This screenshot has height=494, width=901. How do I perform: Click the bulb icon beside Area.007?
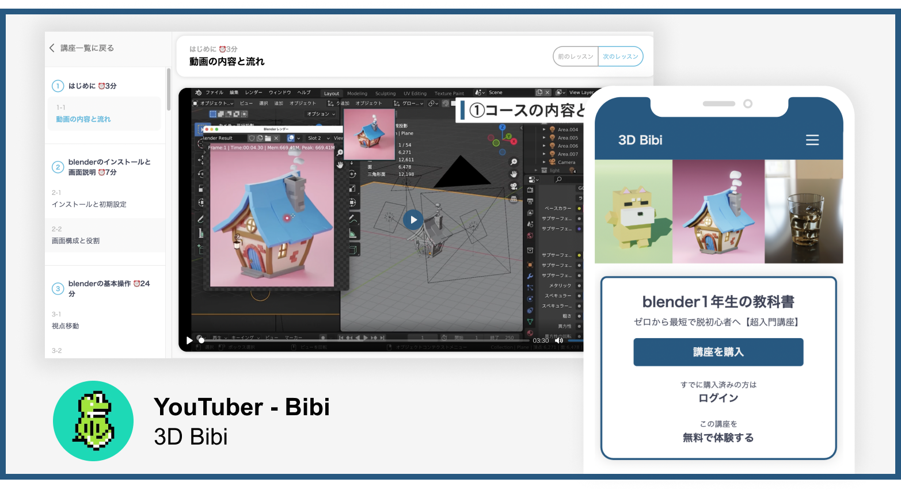[552, 154]
